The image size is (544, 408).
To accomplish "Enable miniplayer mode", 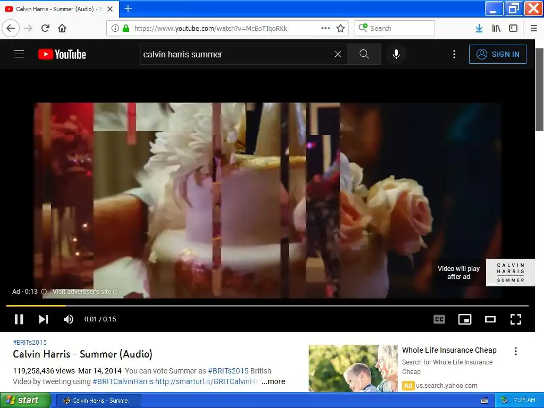I will 465,319.
